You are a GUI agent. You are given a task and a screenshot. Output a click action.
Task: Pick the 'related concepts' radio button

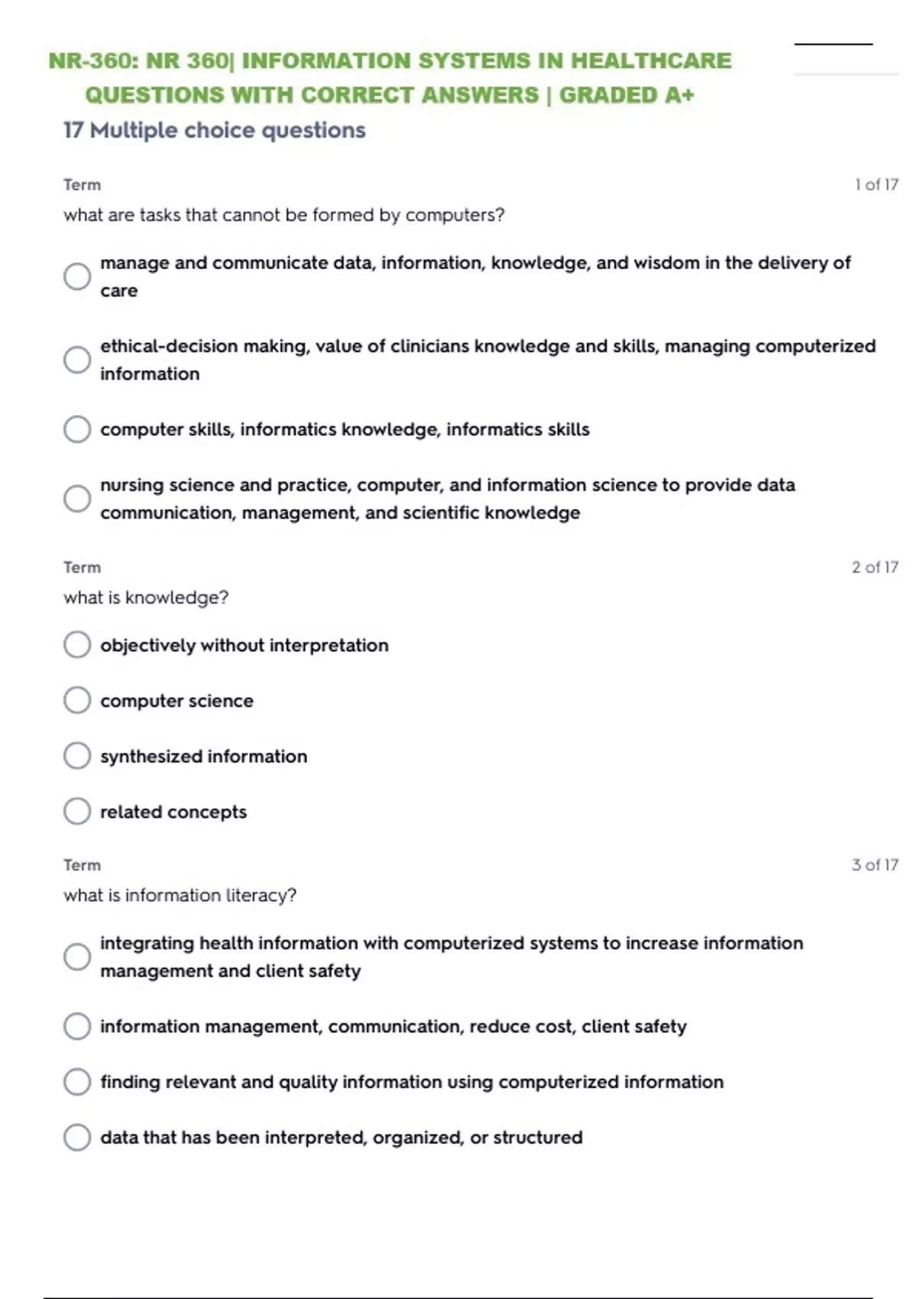point(77,811)
